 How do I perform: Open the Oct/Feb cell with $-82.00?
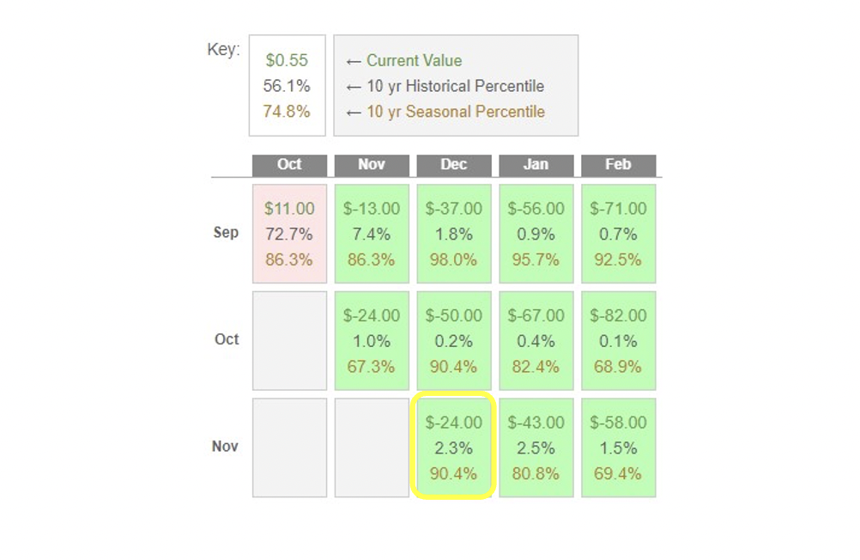click(x=618, y=341)
